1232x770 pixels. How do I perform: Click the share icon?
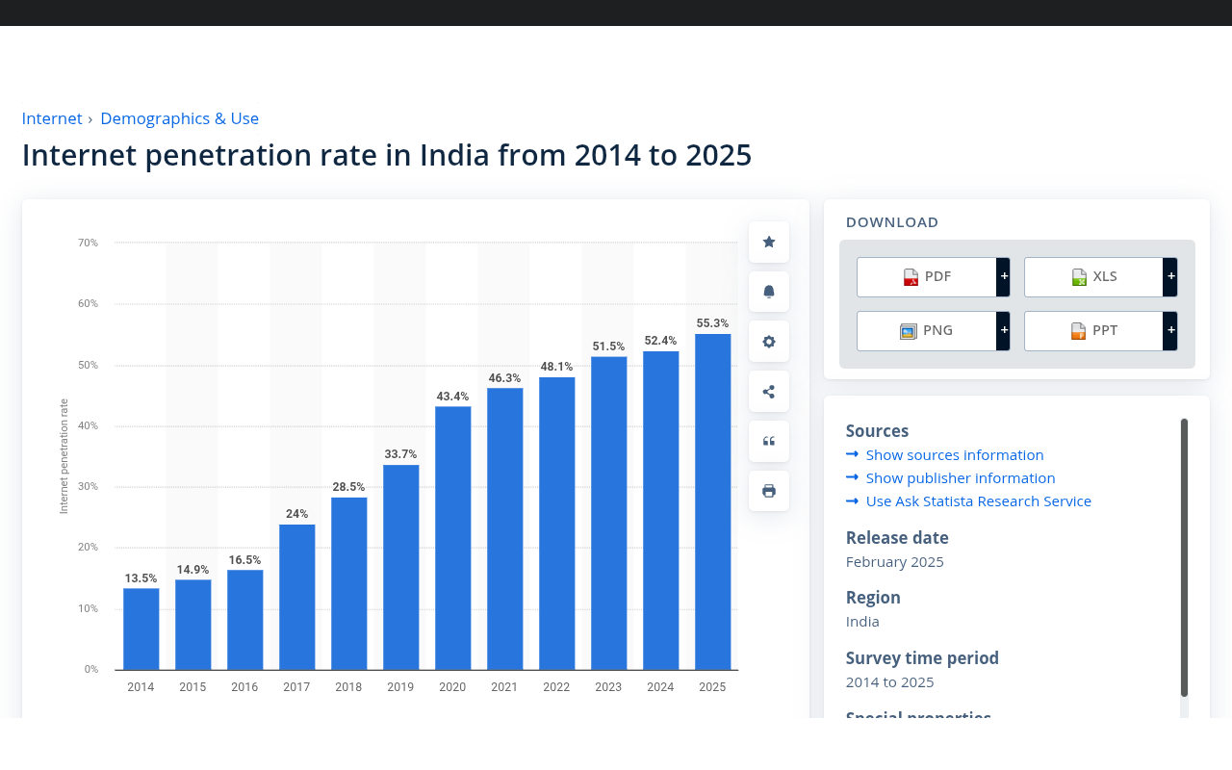[769, 392]
